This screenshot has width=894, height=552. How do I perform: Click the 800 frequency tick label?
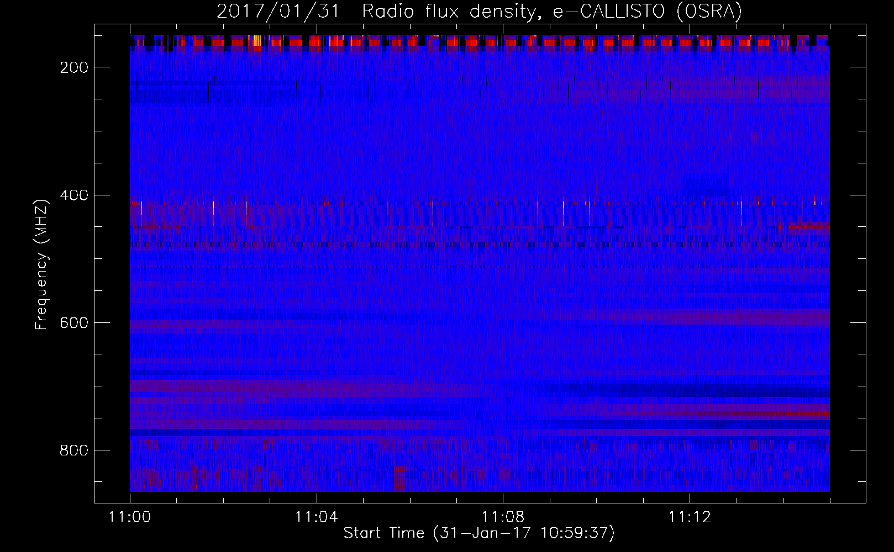[x=74, y=450]
